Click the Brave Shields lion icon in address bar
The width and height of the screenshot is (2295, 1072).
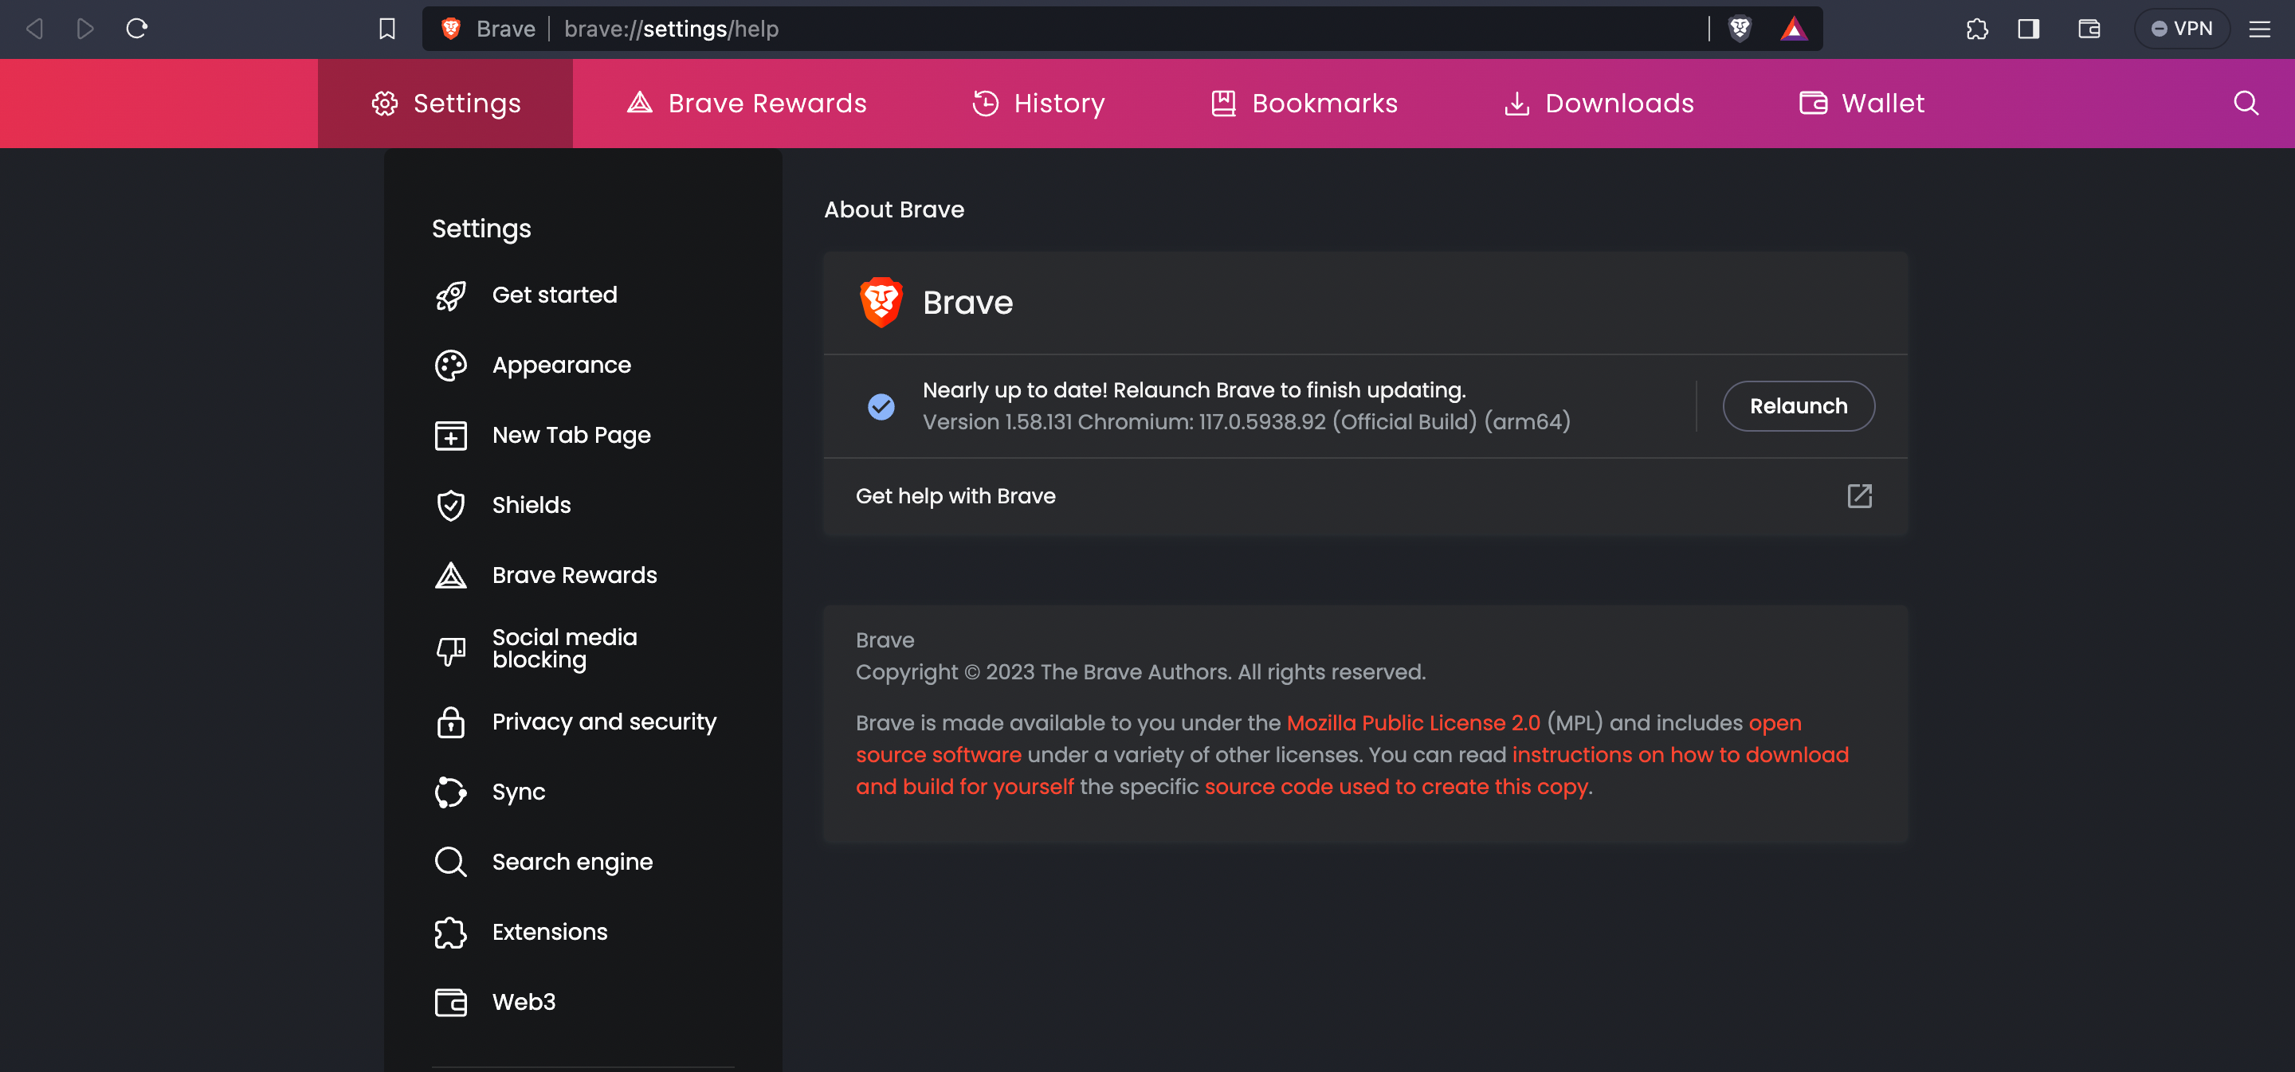[1739, 29]
